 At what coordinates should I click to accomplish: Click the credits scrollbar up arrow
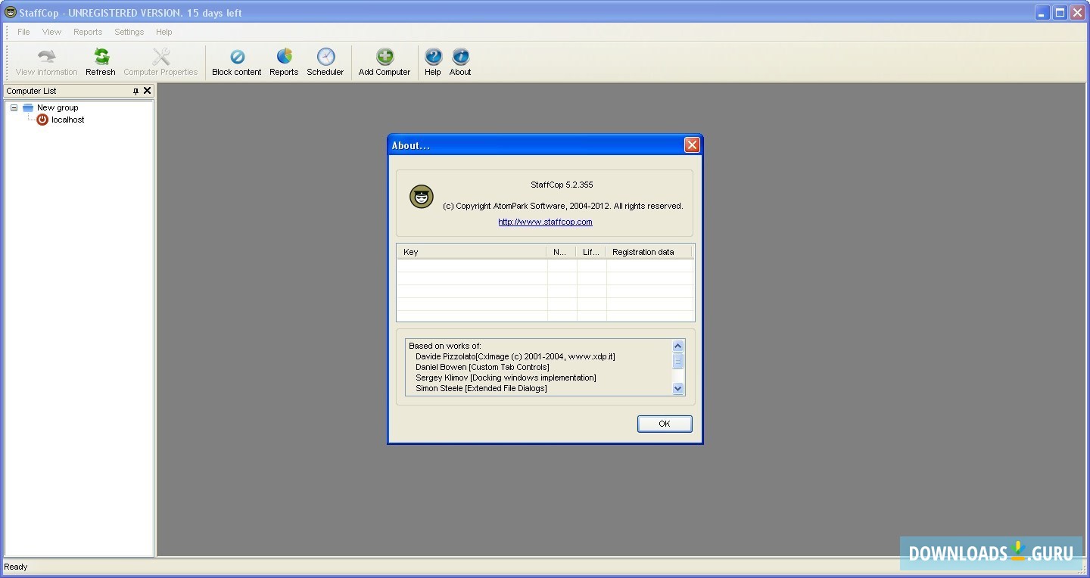click(x=678, y=346)
